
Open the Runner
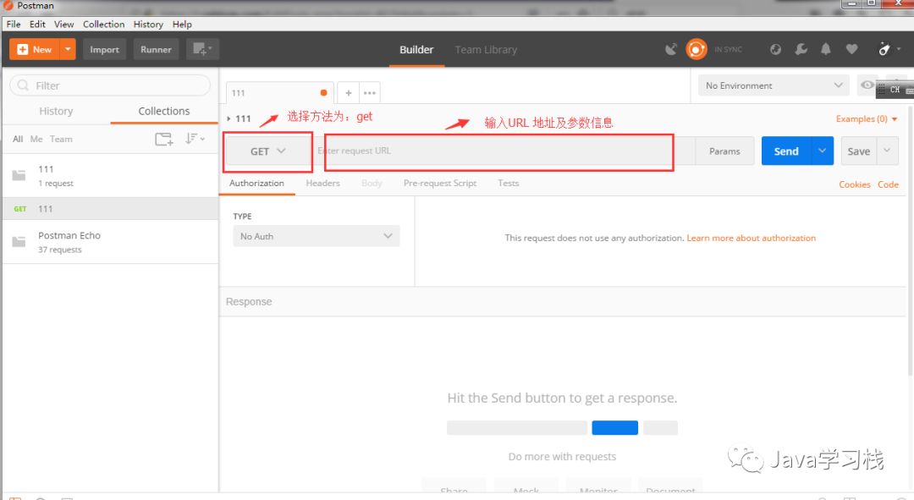pyautogui.click(x=156, y=50)
